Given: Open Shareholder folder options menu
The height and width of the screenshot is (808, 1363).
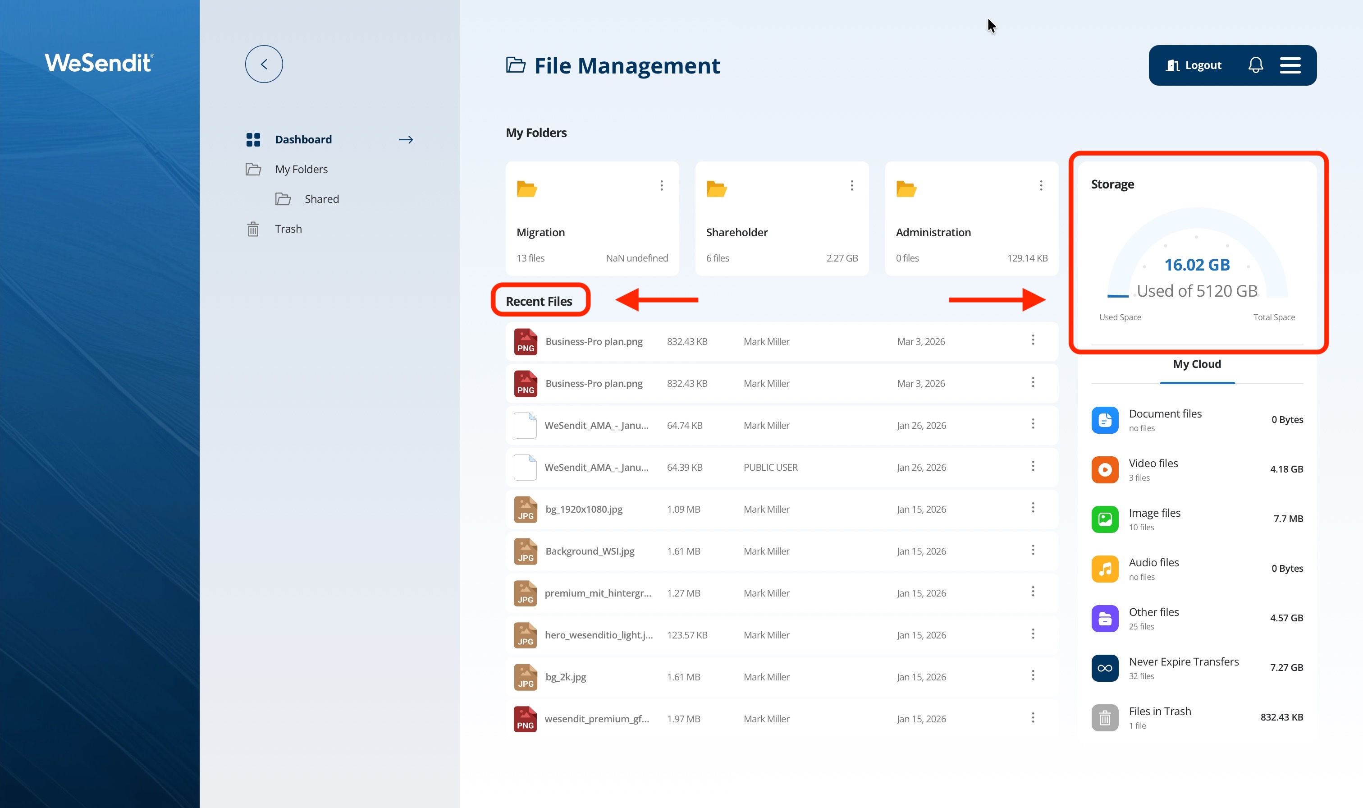Looking at the screenshot, I should point(851,186).
